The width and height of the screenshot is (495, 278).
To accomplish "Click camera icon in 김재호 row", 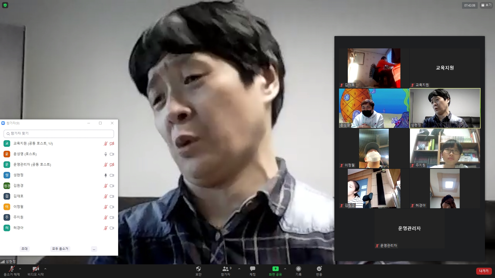I will click(x=112, y=196).
